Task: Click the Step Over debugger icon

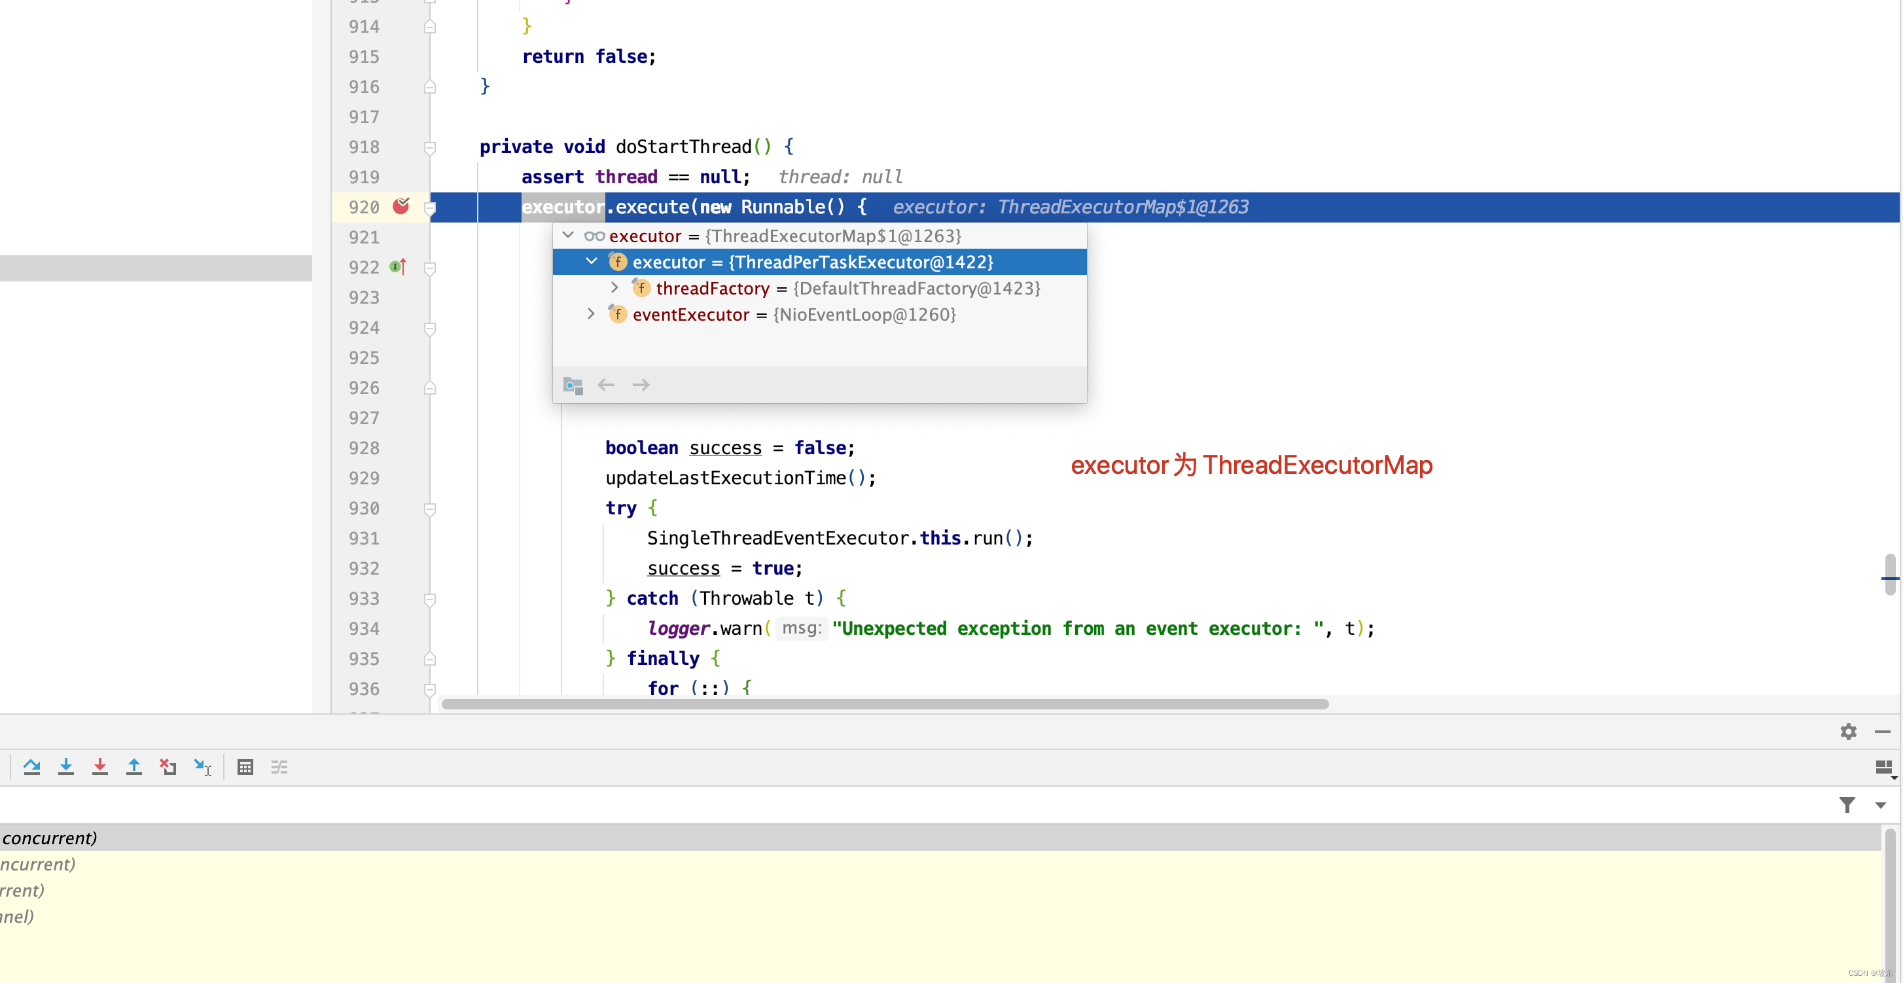Action: click(32, 766)
